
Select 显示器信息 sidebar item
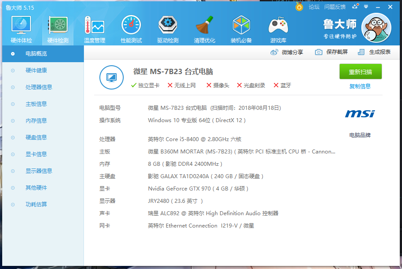(x=43, y=171)
